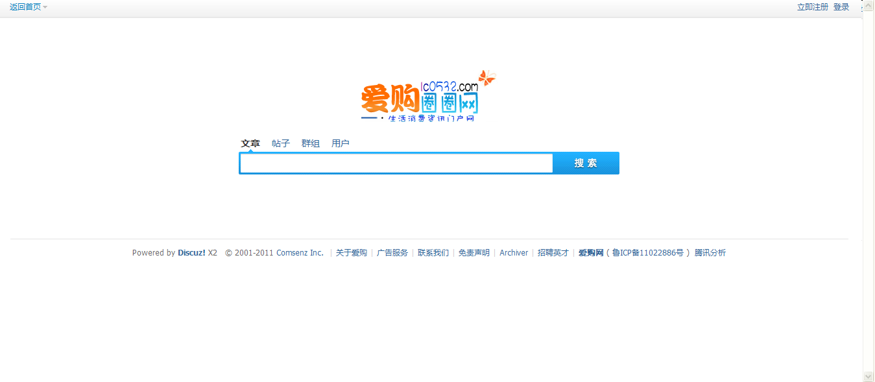Viewport: 875px width, 382px height.
Task: Select the 群组 search tab
Action: coord(311,143)
